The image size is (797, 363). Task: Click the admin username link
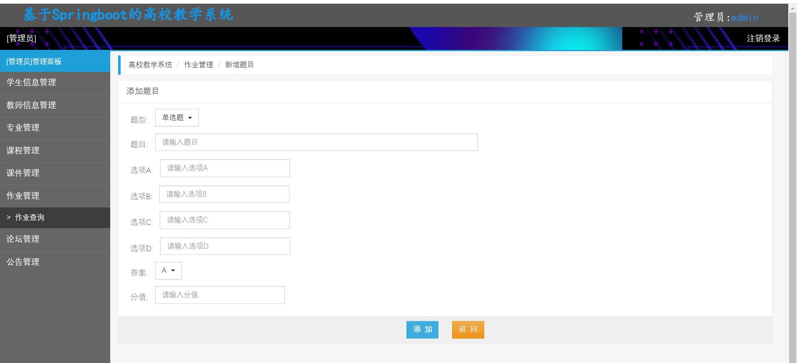[745, 17]
